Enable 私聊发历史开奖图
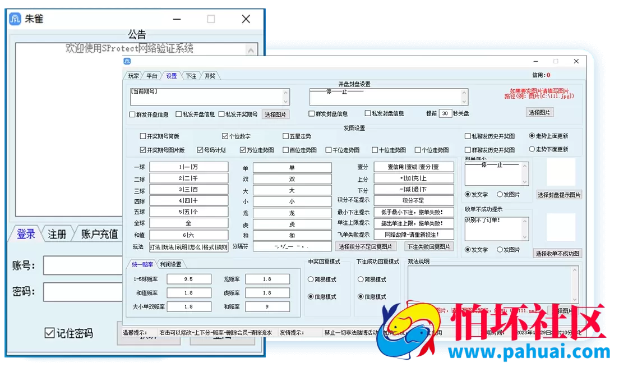Screen dimensions: 619x367 pos(467,135)
